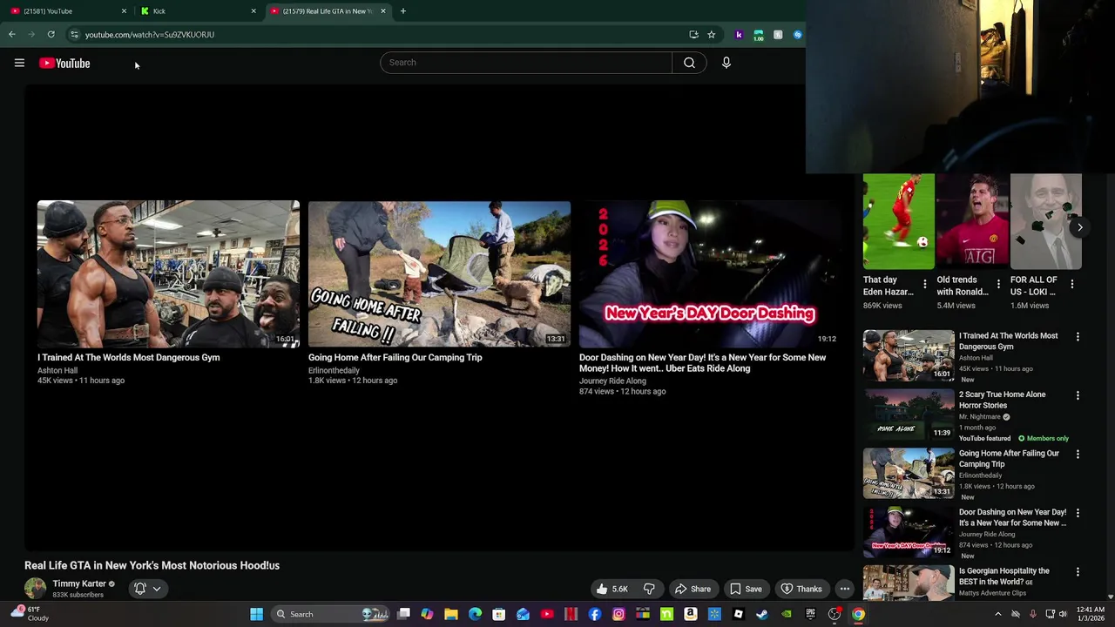Click the Thanks button
The height and width of the screenshot is (627, 1115).
point(801,589)
